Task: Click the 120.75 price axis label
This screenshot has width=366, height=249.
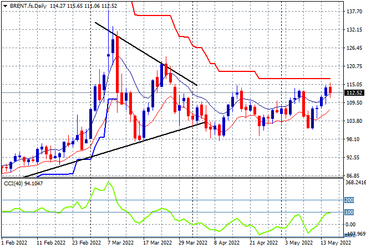Action: click(x=354, y=66)
